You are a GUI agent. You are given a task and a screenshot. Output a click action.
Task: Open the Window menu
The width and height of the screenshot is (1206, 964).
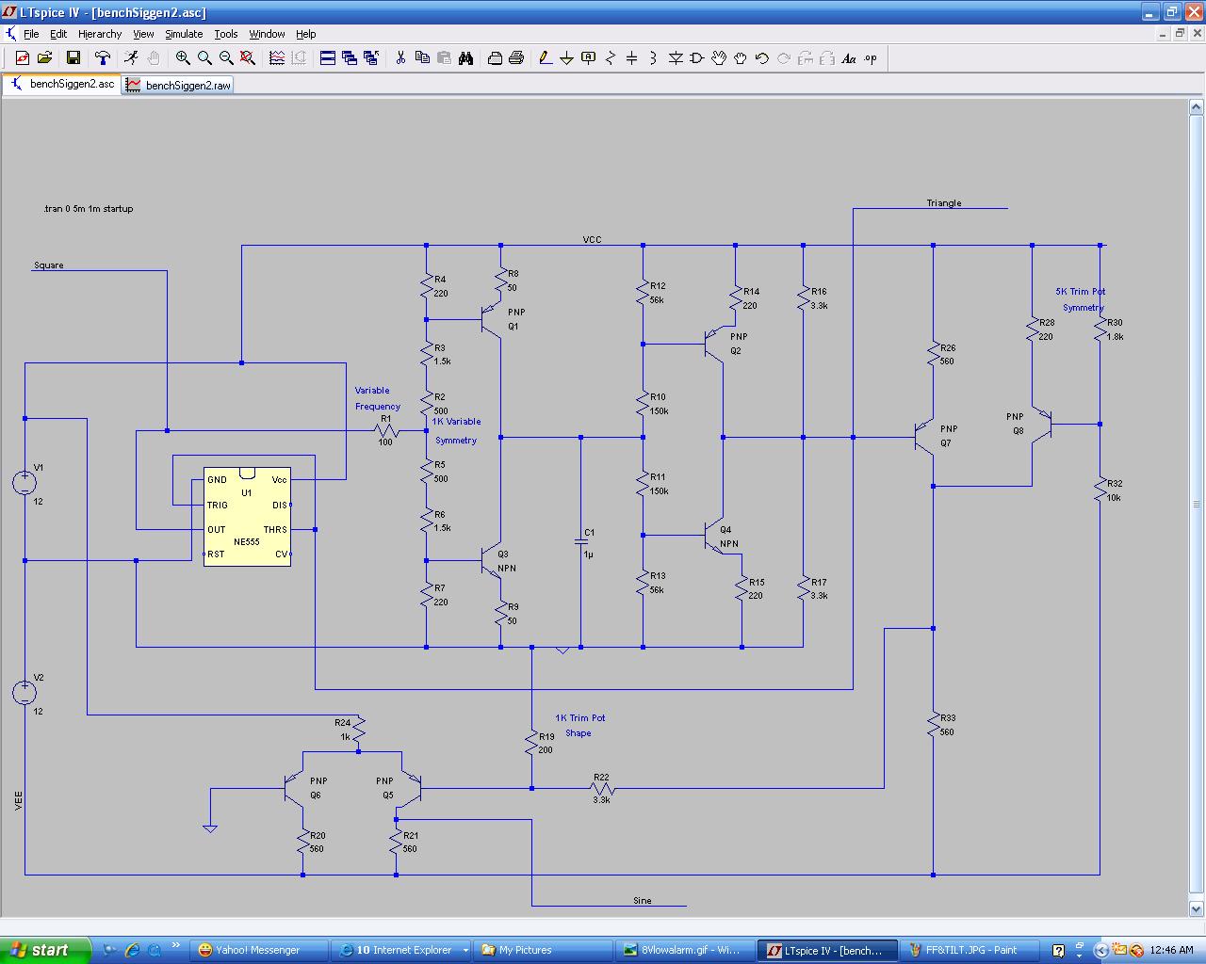[267, 34]
